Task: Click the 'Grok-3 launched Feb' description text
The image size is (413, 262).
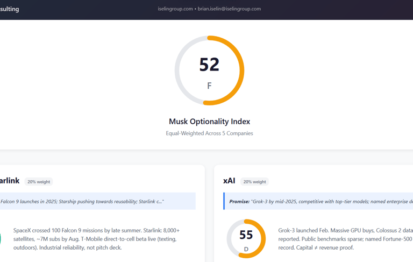Action: [345, 239]
